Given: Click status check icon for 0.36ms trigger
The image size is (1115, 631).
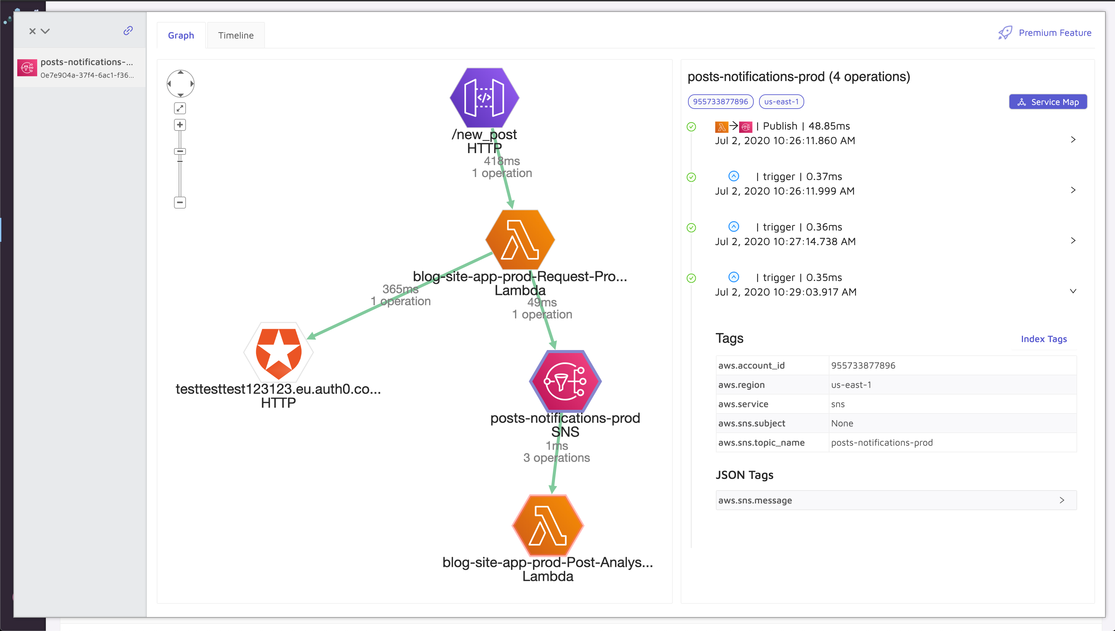Looking at the screenshot, I should tap(691, 227).
